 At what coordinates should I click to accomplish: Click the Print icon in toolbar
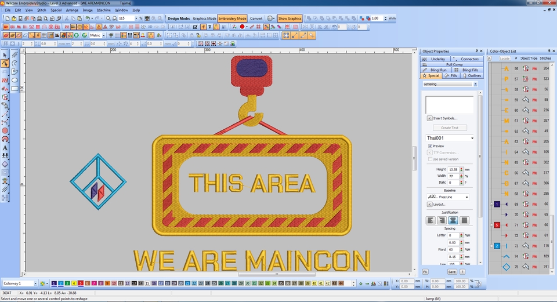39,18
